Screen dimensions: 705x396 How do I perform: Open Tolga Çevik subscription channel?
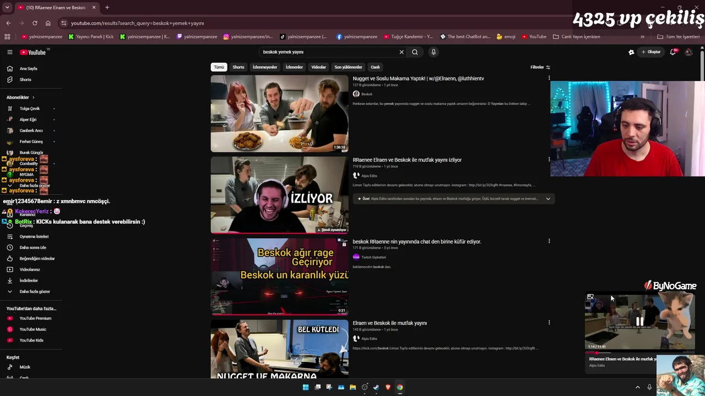31,108
